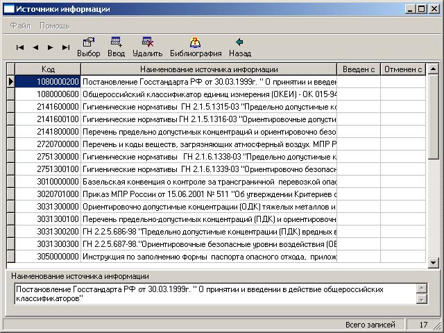
Task: Go to the previous record
Action: [35, 47]
